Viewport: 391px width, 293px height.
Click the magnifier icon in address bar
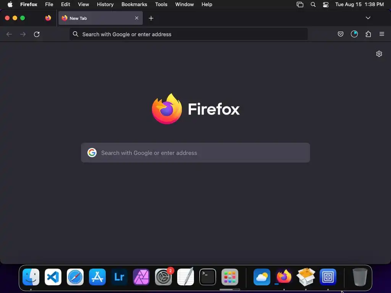click(76, 34)
